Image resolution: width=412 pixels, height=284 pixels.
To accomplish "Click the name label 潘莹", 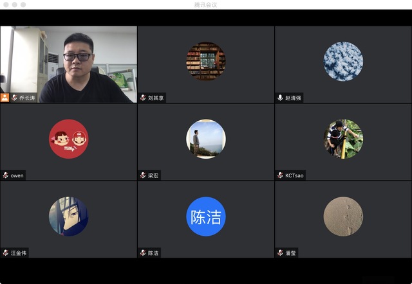I will pyautogui.click(x=290, y=253).
